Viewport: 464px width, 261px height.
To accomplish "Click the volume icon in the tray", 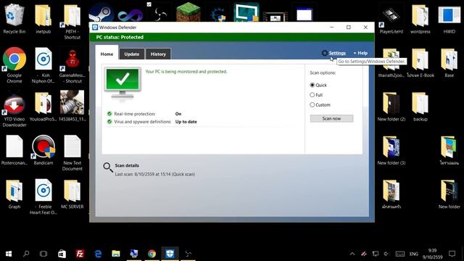I will 386,254.
